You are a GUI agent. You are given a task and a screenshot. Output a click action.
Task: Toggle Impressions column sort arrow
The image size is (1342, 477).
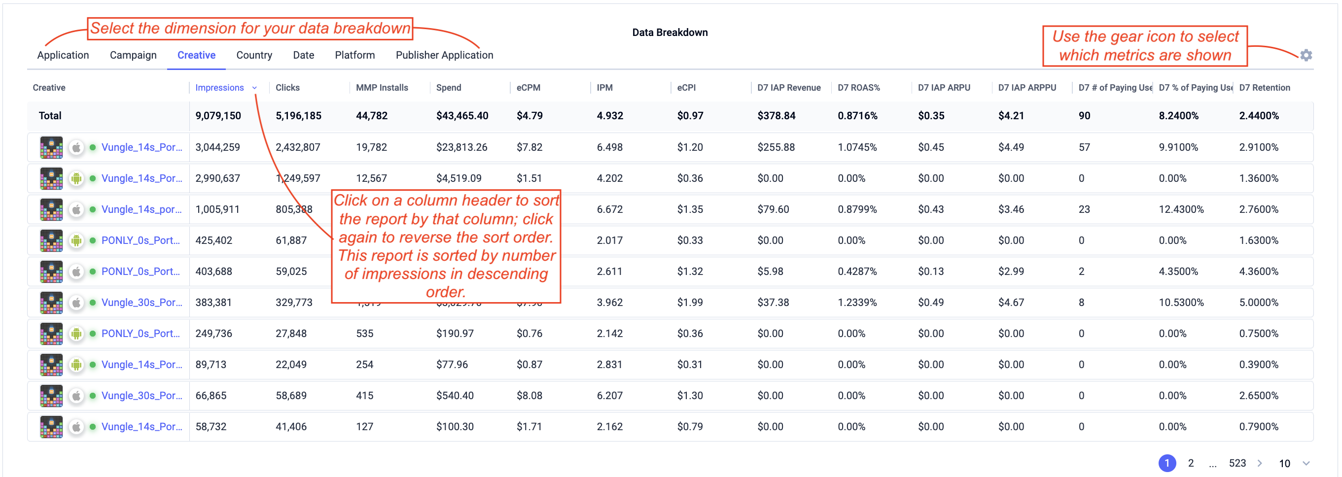tap(254, 88)
